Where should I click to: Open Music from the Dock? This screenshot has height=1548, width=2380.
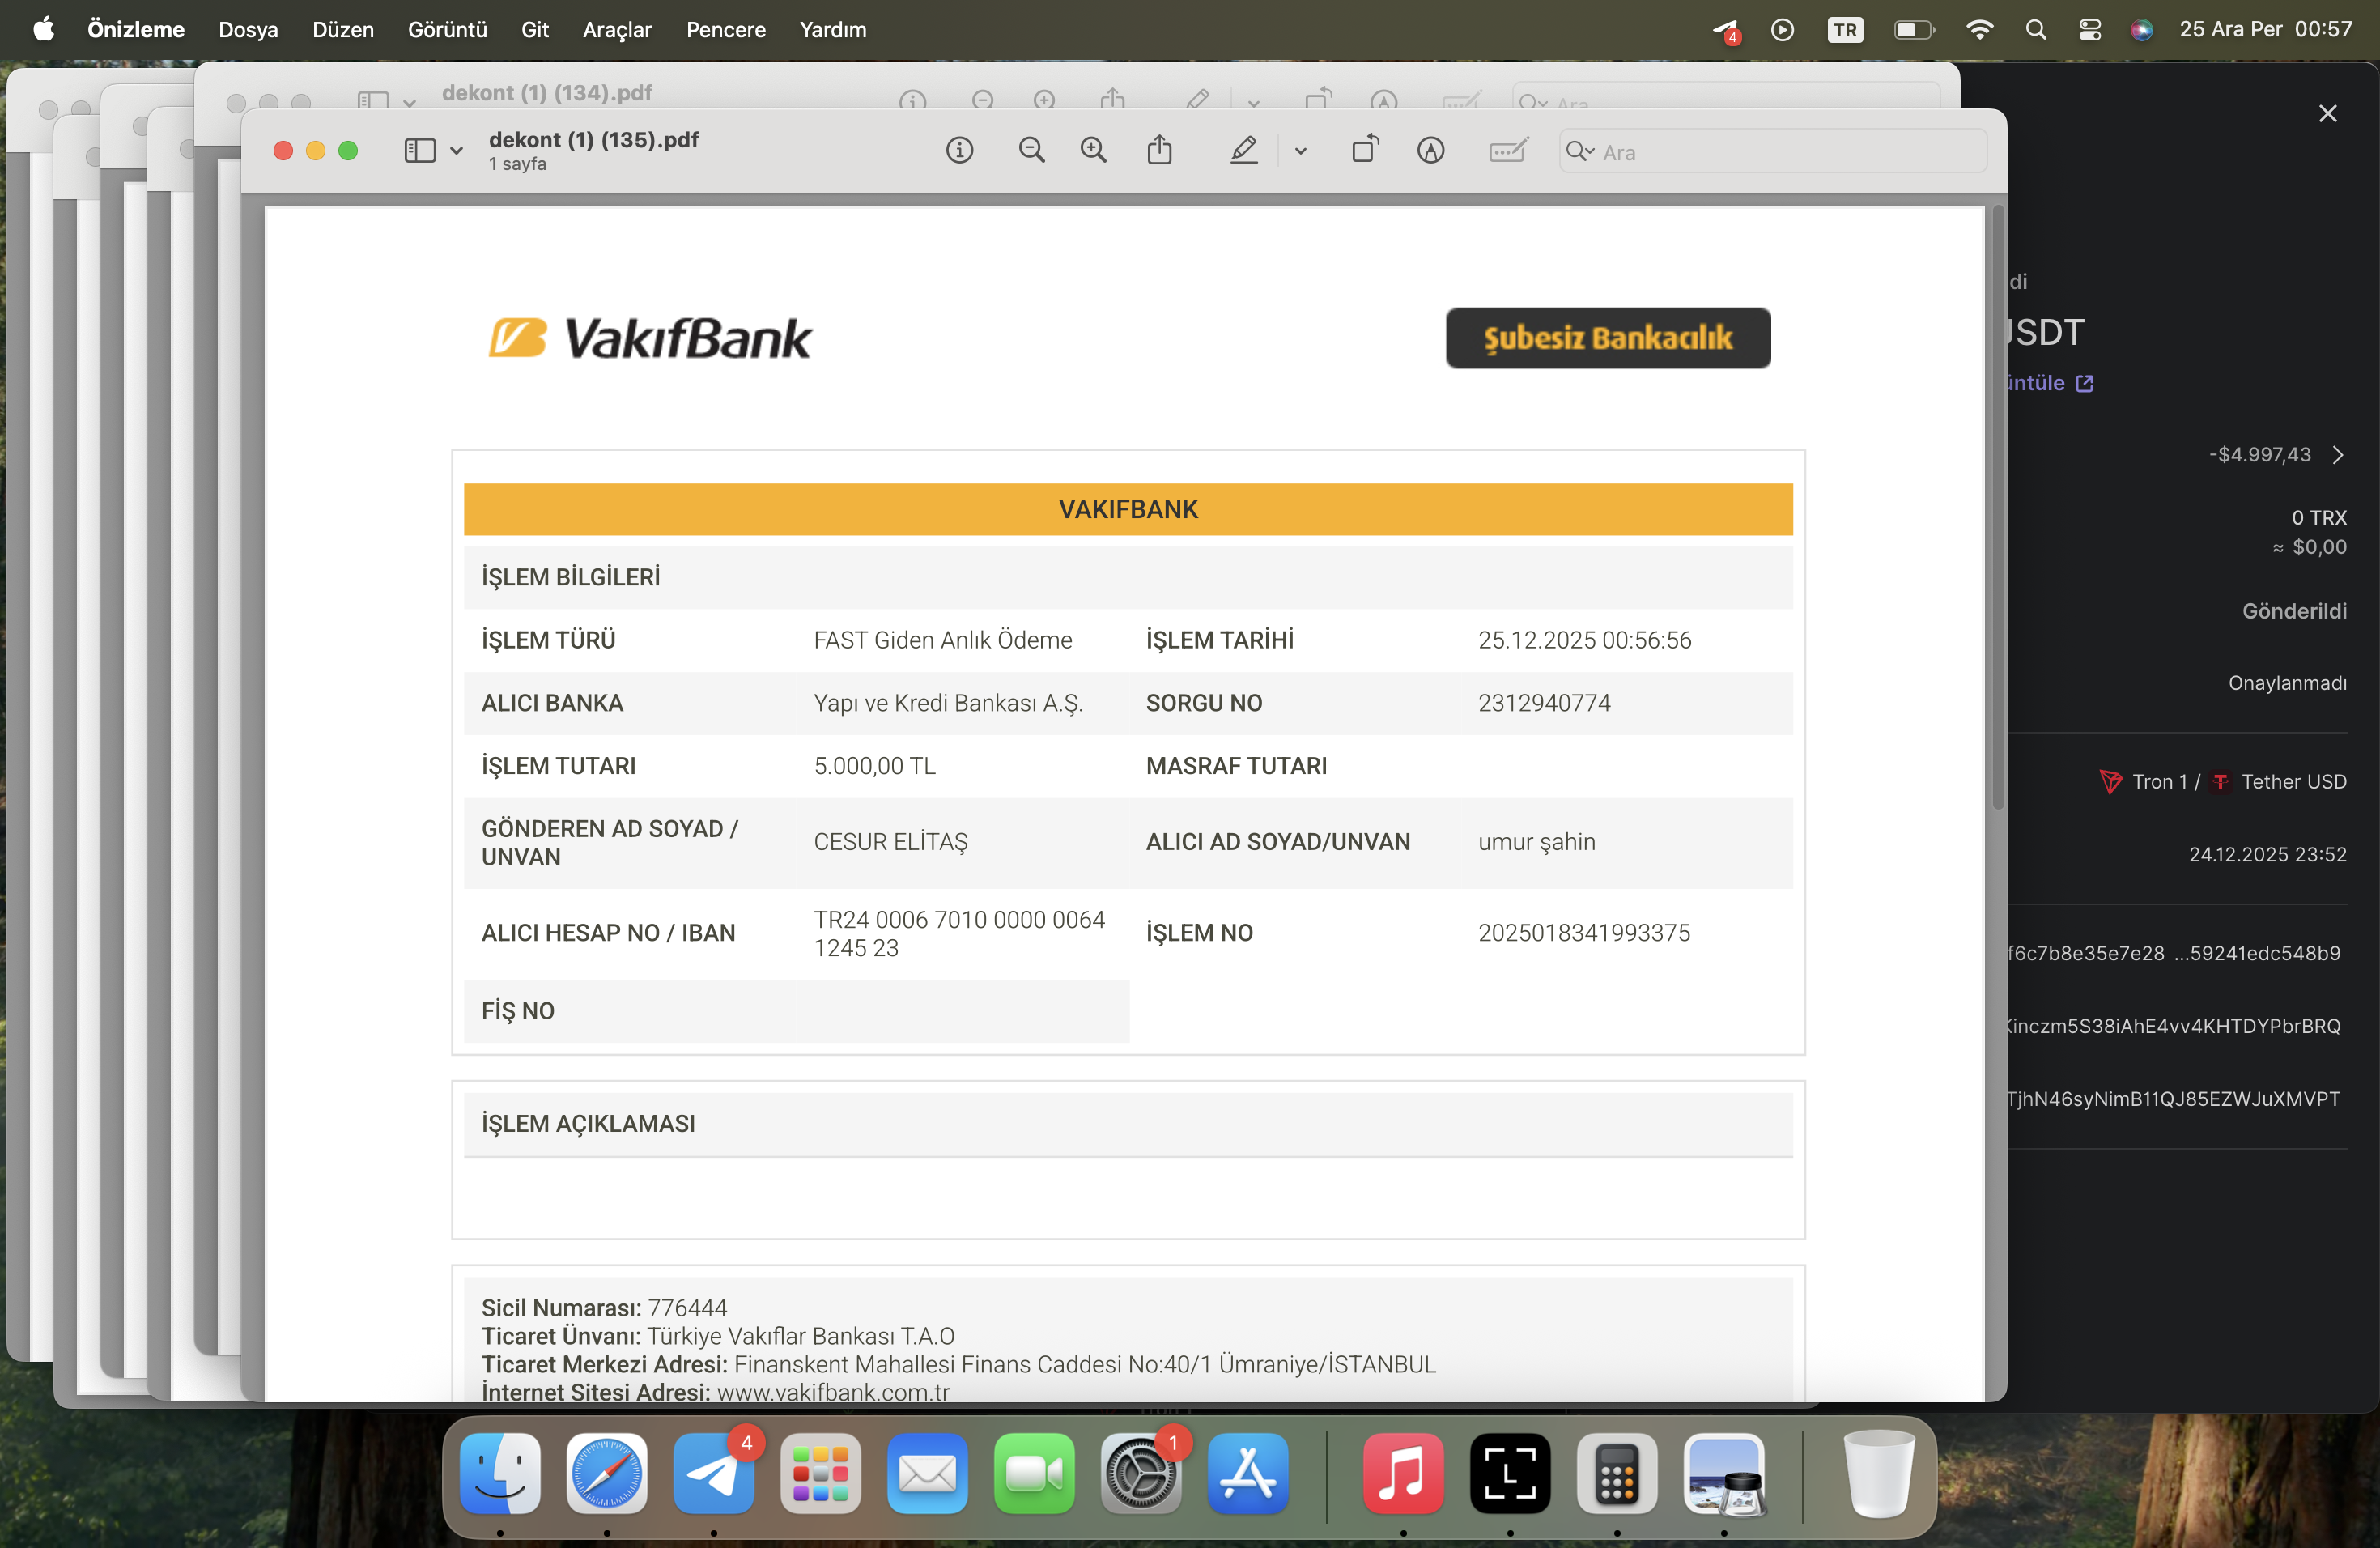[x=1403, y=1474]
